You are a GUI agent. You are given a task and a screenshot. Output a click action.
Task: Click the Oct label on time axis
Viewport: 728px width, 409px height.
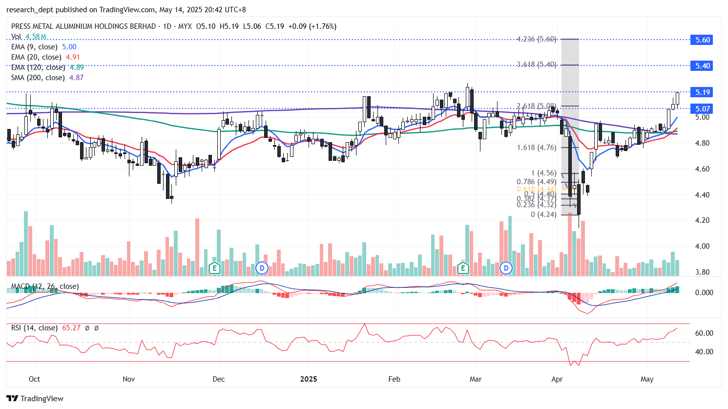coord(34,379)
